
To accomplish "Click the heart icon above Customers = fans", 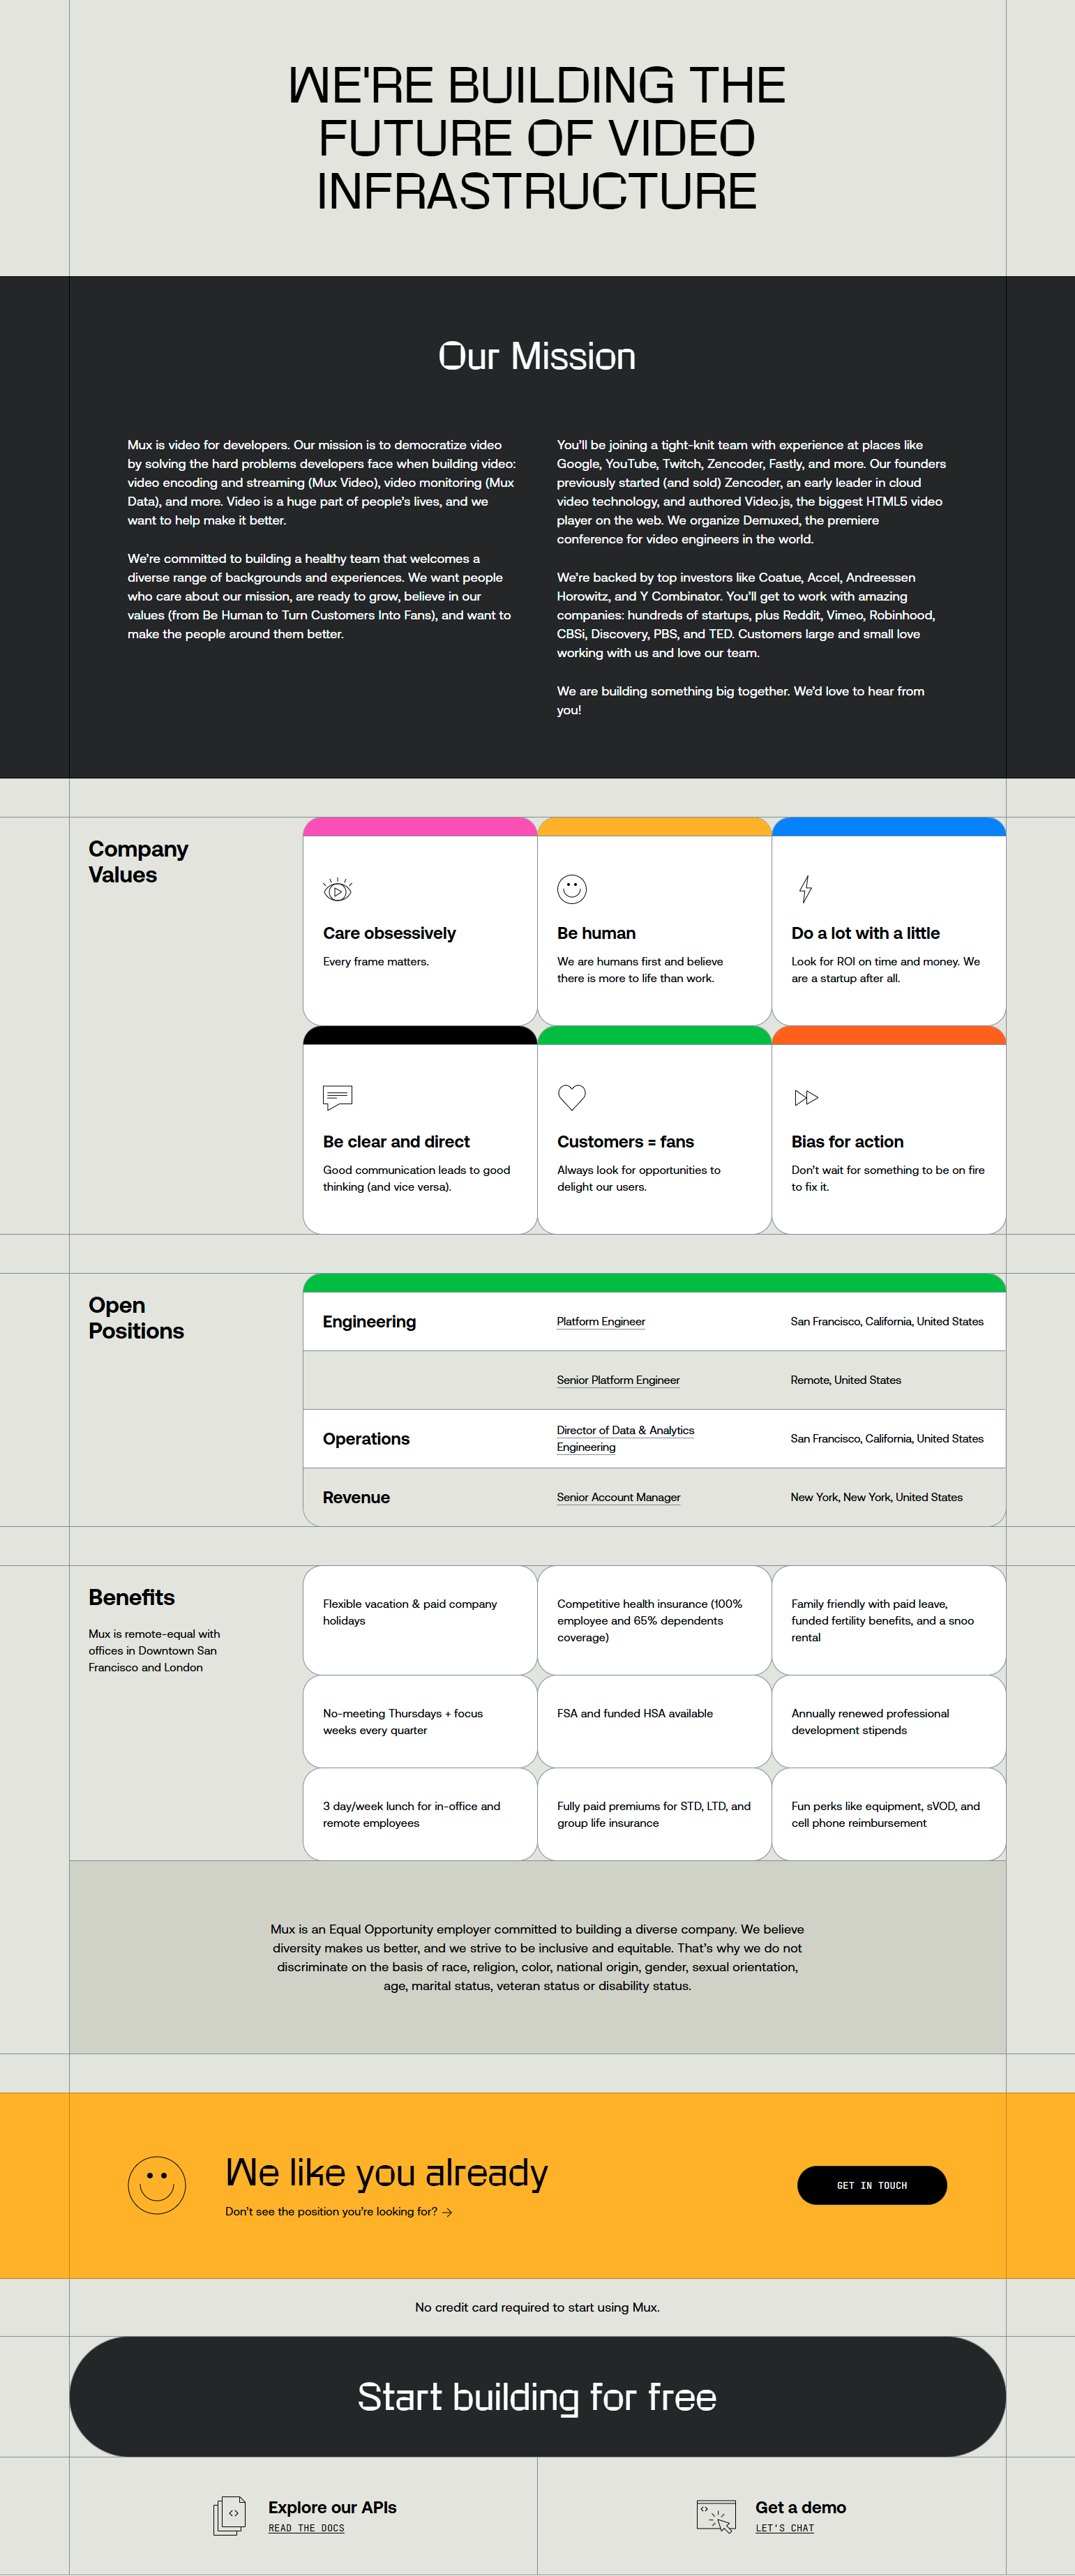I will (x=572, y=1097).
